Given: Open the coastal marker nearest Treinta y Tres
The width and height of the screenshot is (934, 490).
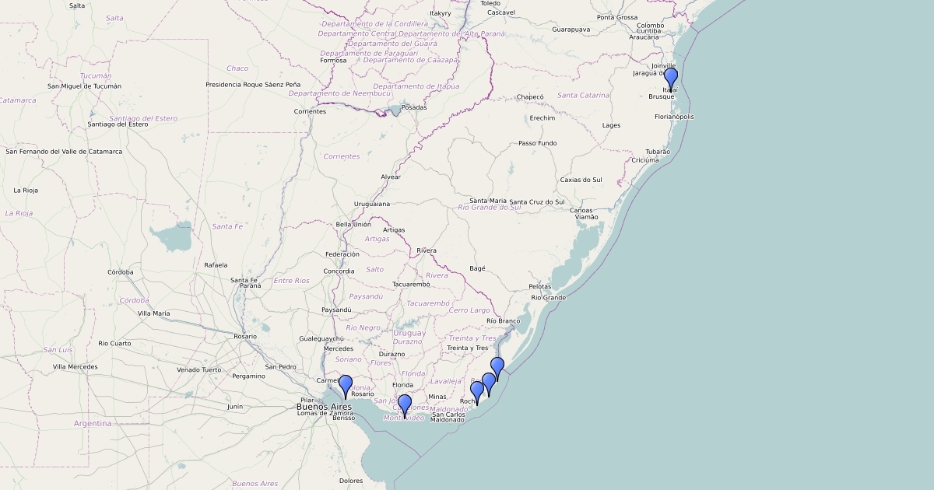Looking at the screenshot, I should click(497, 368).
